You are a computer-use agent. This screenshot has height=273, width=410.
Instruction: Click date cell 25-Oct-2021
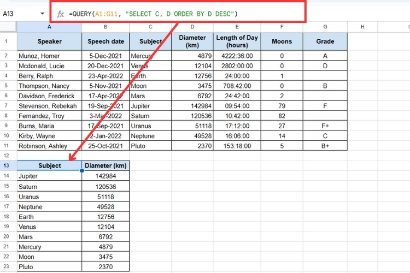pos(106,146)
